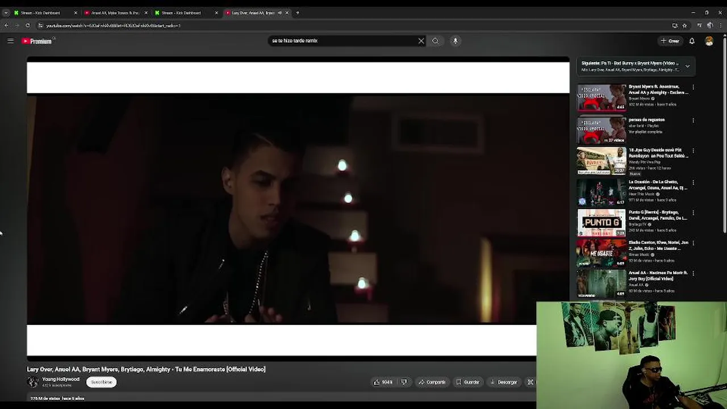Open 'Me Usaste' video thumbnail
The image size is (727, 409).
[x=601, y=253]
